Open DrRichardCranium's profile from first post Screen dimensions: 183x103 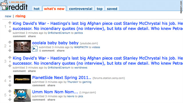pyautogui.click(x=59, y=33)
